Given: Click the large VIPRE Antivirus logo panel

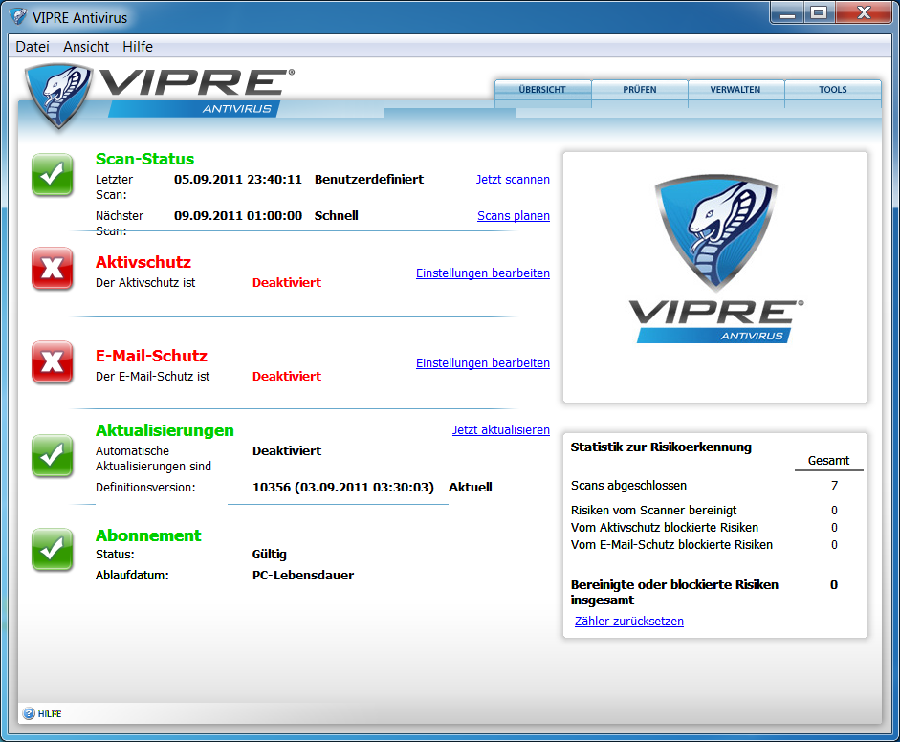Looking at the screenshot, I should coord(715,277).
